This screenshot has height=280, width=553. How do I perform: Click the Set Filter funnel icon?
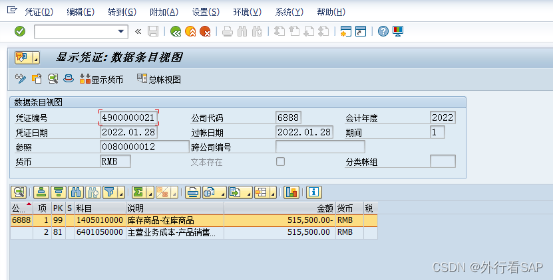pyautogui.click(x=110, y=192)
